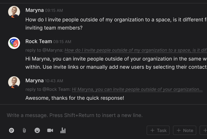Click the 10:43 AM timestamp
This screenshot has height=139, width=207.
54,81
